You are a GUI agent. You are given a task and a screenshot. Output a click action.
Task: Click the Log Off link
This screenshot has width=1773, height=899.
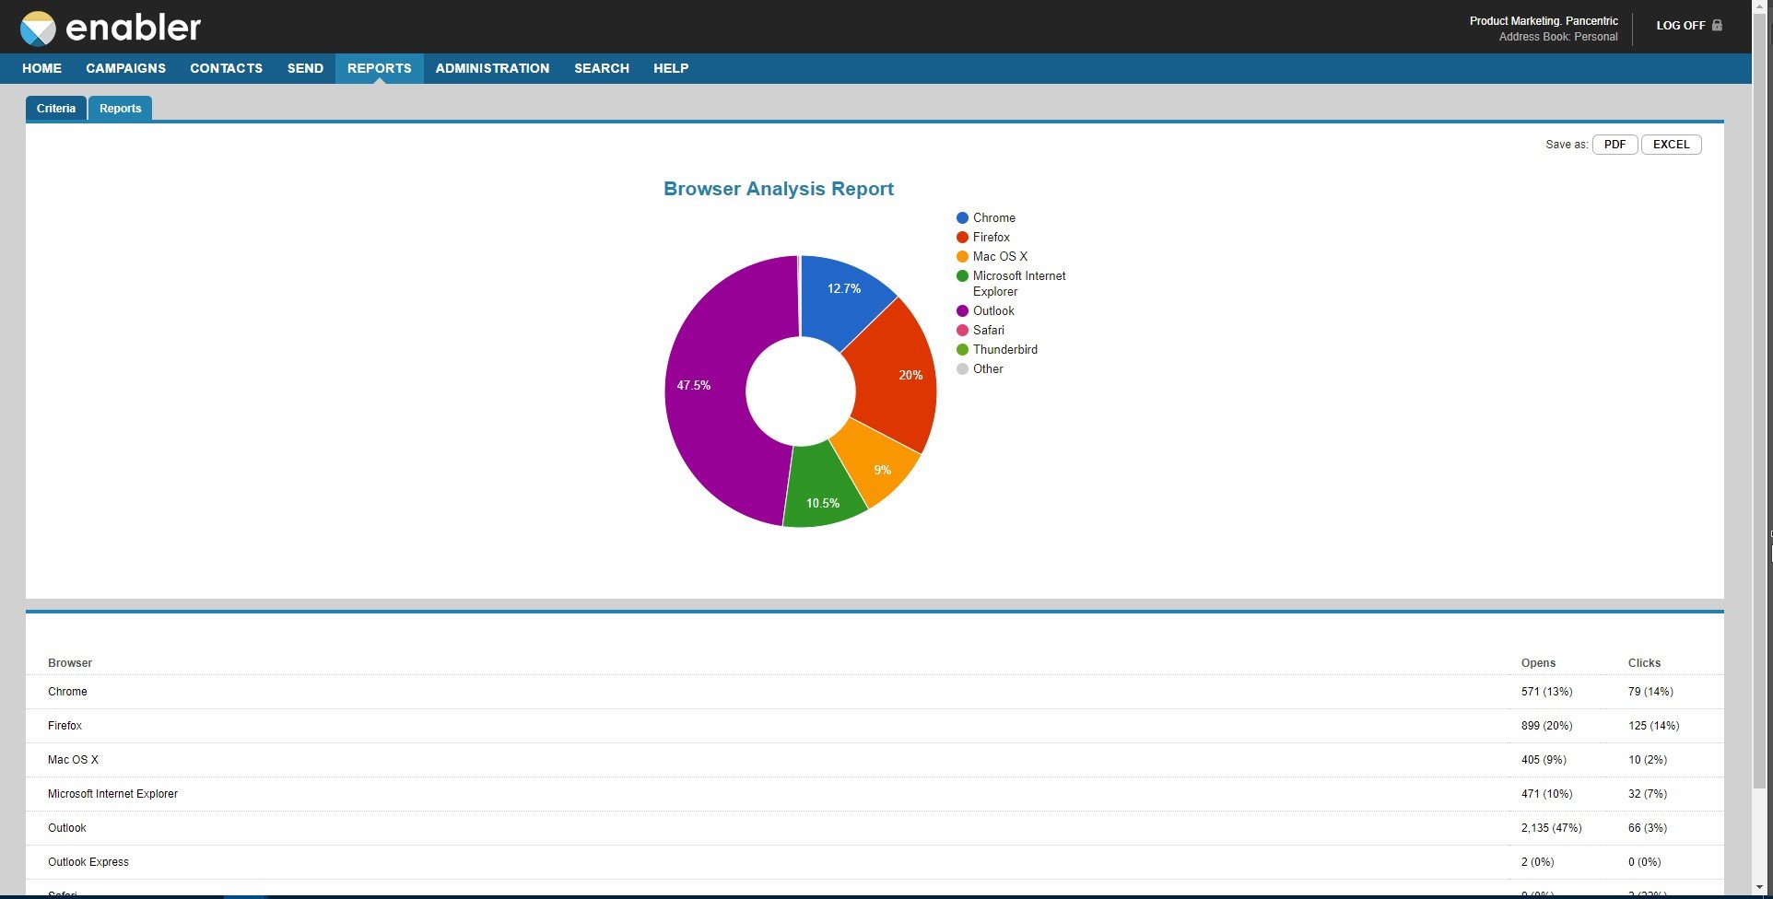1680,26
